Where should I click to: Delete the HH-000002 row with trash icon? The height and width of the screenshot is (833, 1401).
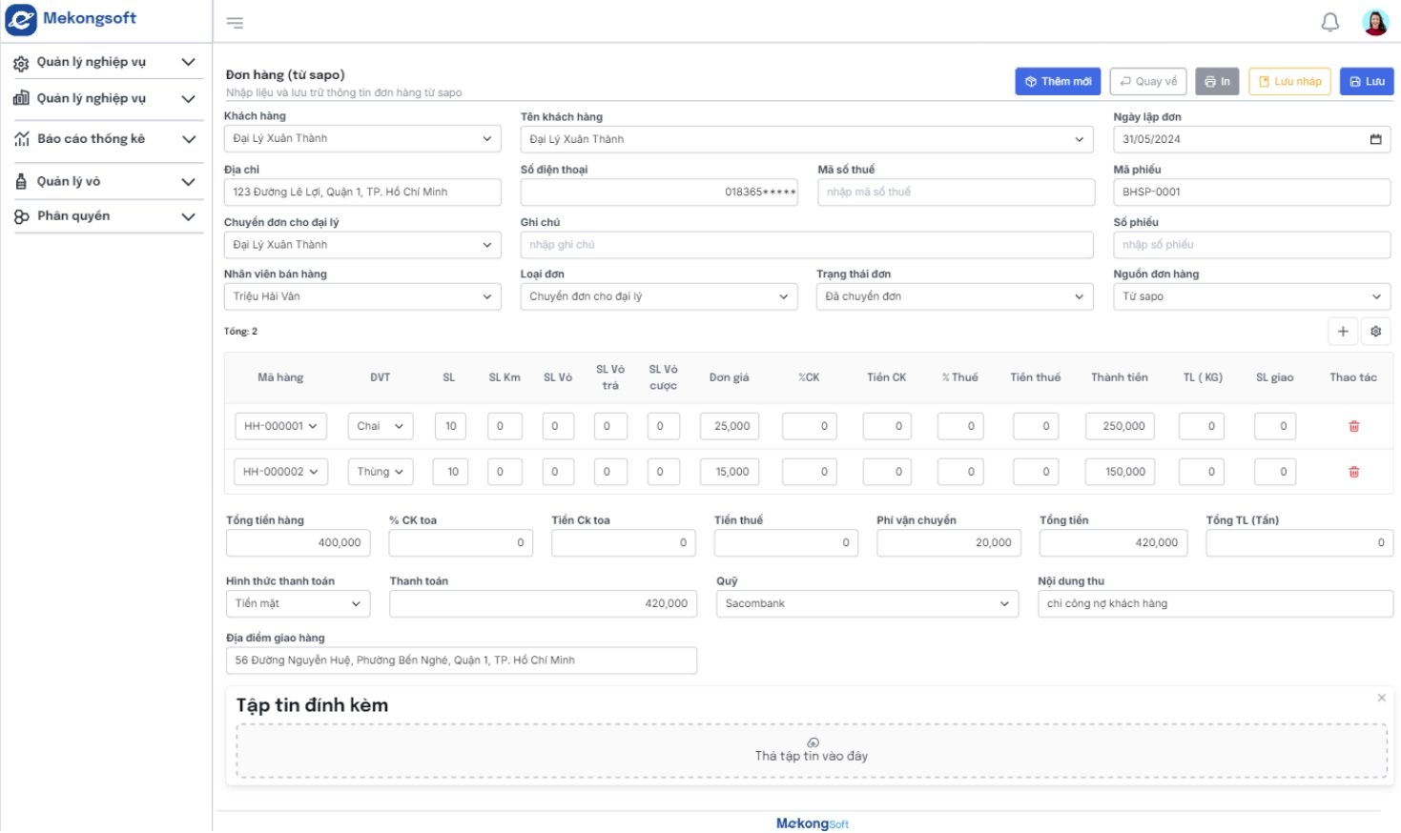pyautogui.click(x=1353, y=471)
